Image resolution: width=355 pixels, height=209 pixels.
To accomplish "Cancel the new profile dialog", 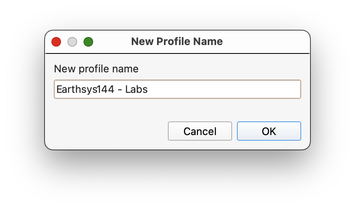I will tap(200, 131).
